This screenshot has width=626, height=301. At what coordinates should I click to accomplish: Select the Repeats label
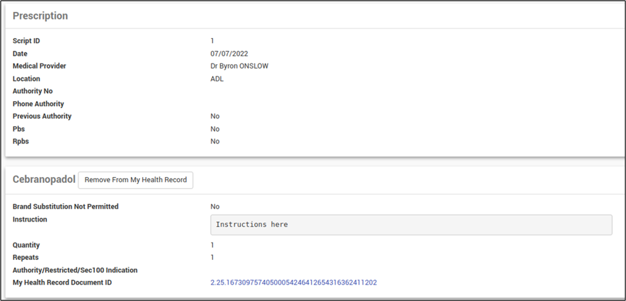click(25, 258)
